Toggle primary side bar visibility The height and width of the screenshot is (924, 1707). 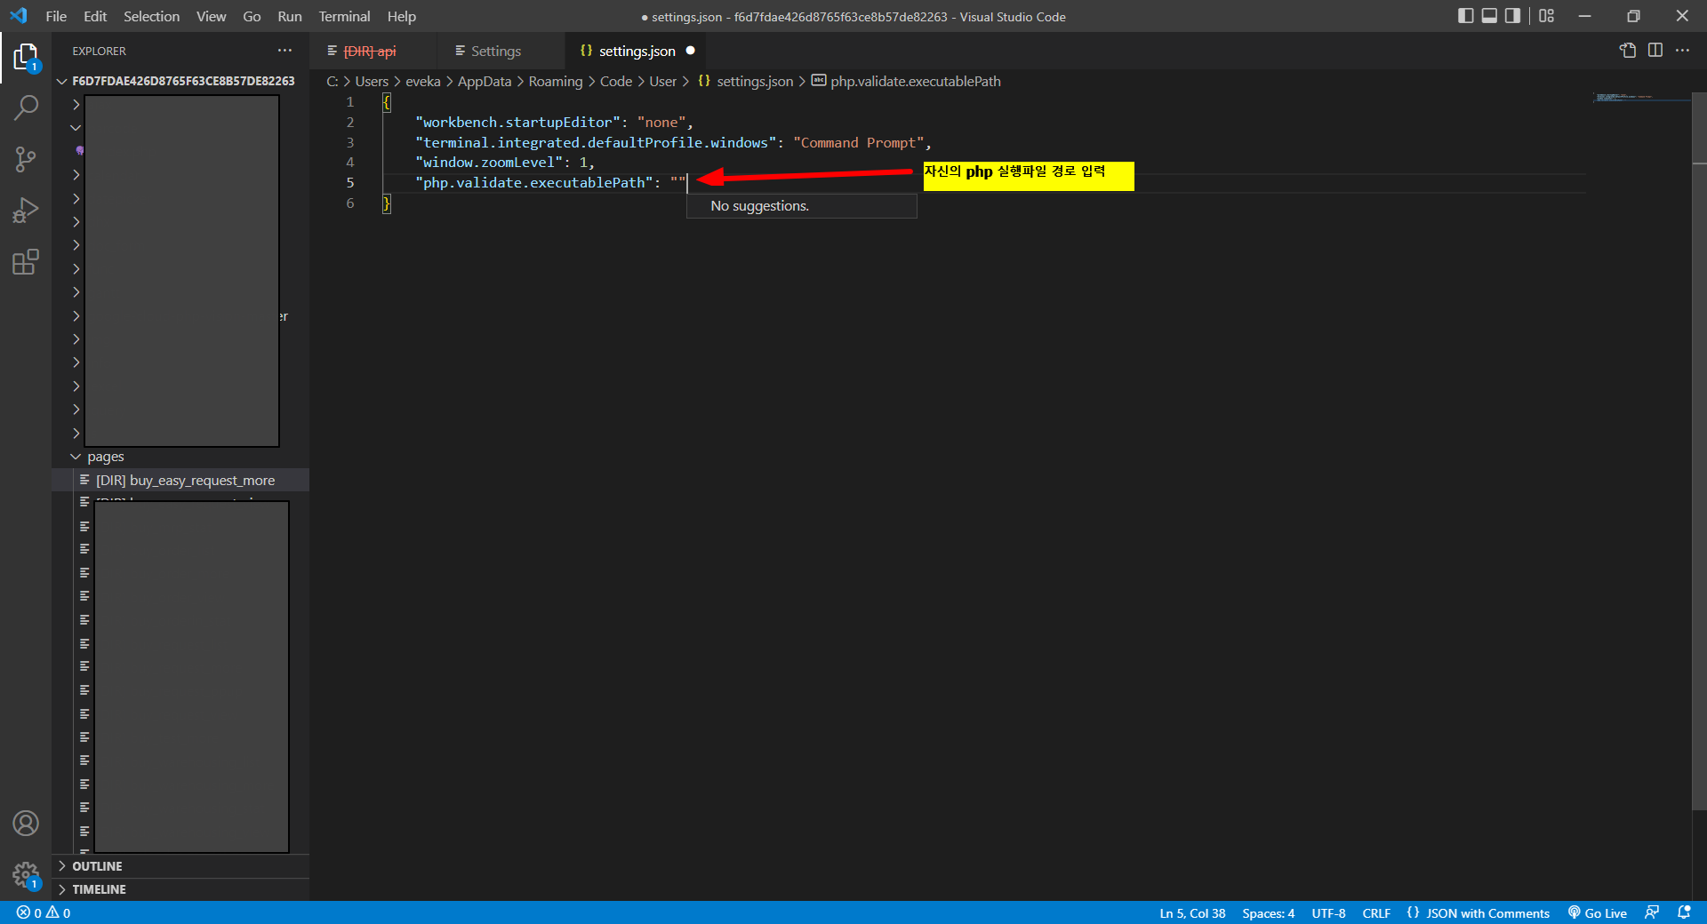1464,16
